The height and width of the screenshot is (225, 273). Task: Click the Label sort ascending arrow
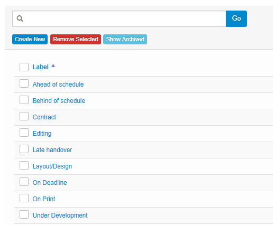click(53, 66)
